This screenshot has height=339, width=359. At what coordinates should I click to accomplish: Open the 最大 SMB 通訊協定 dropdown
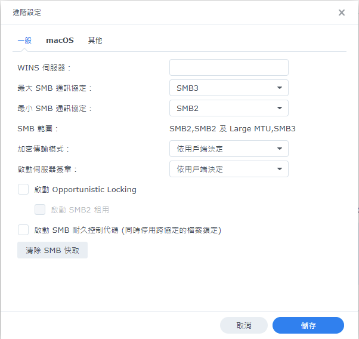tap(229, 88)
